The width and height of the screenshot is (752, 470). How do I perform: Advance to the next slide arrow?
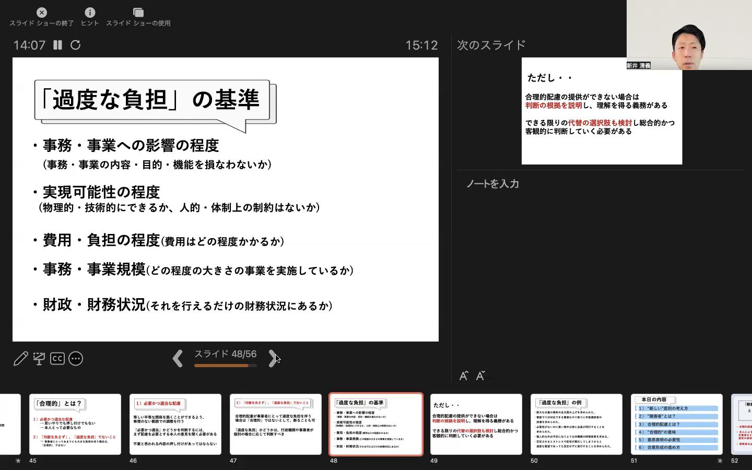[272, 359]
